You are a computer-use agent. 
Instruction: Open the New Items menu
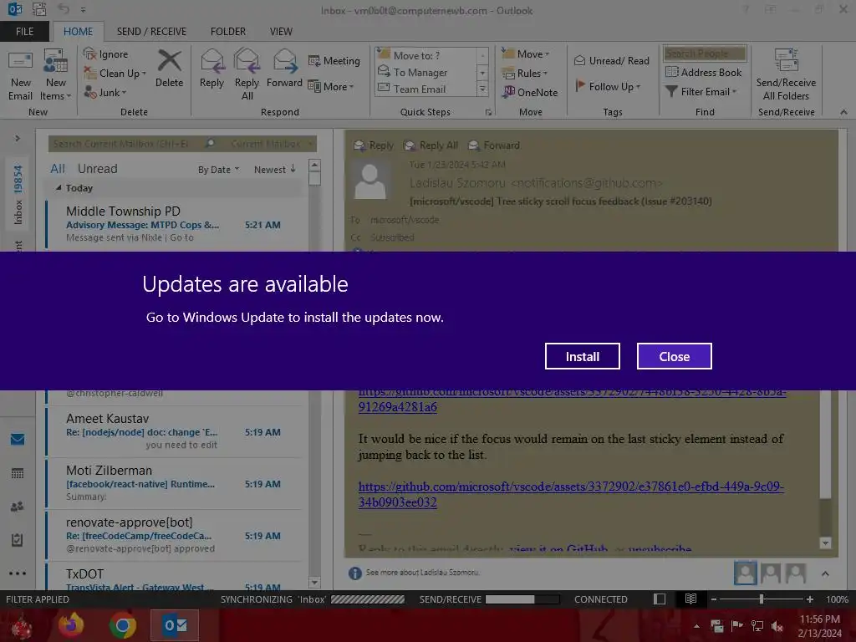click(55, 75)
